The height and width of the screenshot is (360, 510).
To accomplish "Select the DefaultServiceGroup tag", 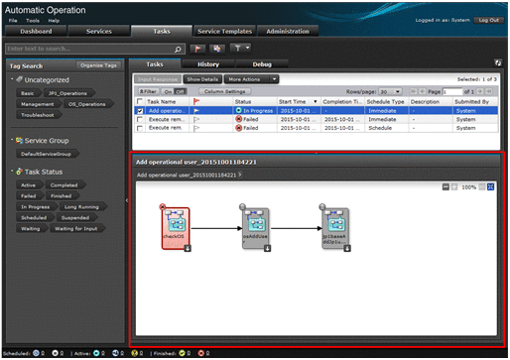I will [x=48, y=154].
